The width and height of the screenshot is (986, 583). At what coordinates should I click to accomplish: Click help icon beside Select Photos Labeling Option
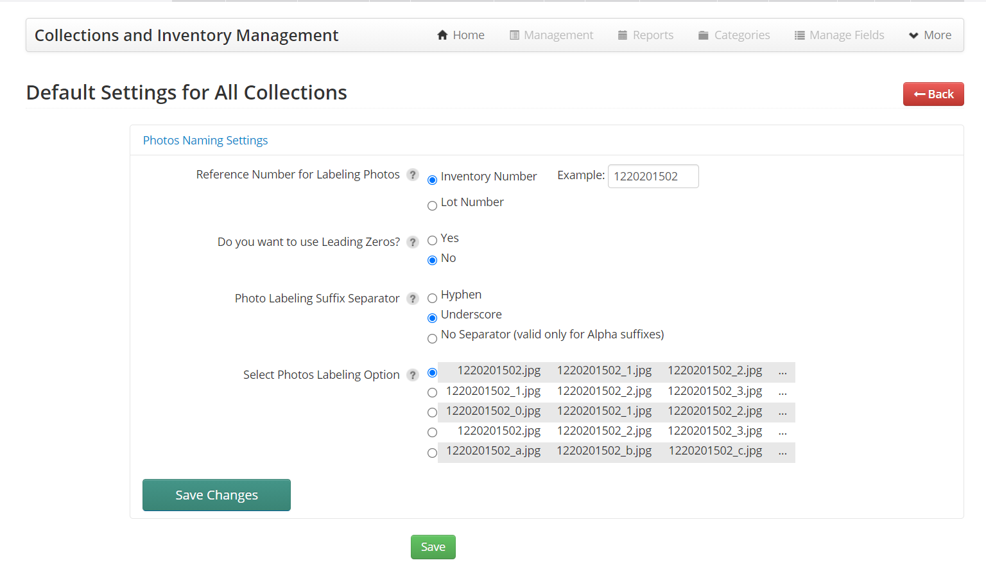coord(413,375)
